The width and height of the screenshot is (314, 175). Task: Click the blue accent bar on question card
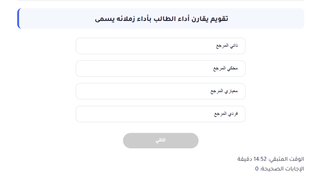(18, 19)
